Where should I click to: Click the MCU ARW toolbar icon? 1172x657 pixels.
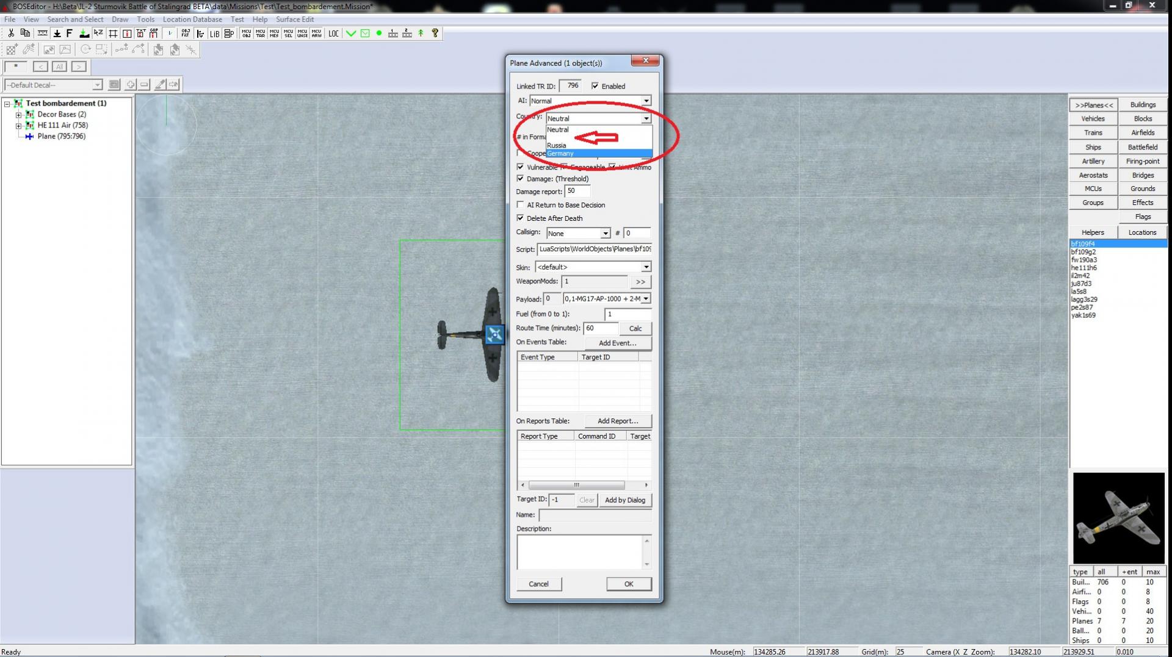point(316,34)
